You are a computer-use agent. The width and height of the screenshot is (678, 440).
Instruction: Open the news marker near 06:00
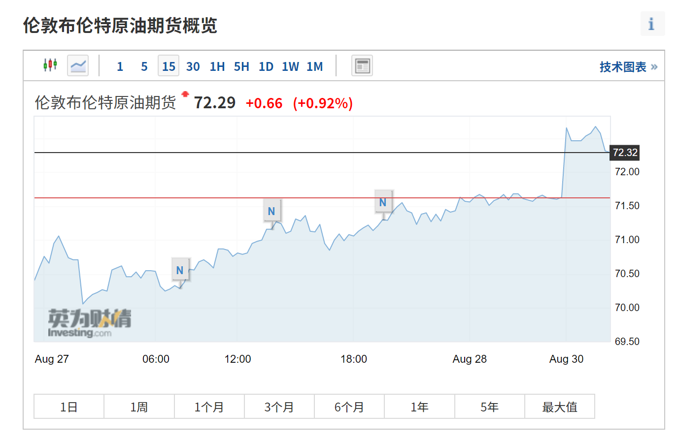pyautogui.click(x=180, y=270)
